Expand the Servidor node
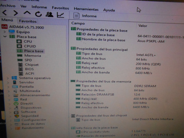This screenshot has height=138, width=184. [8, 82]
